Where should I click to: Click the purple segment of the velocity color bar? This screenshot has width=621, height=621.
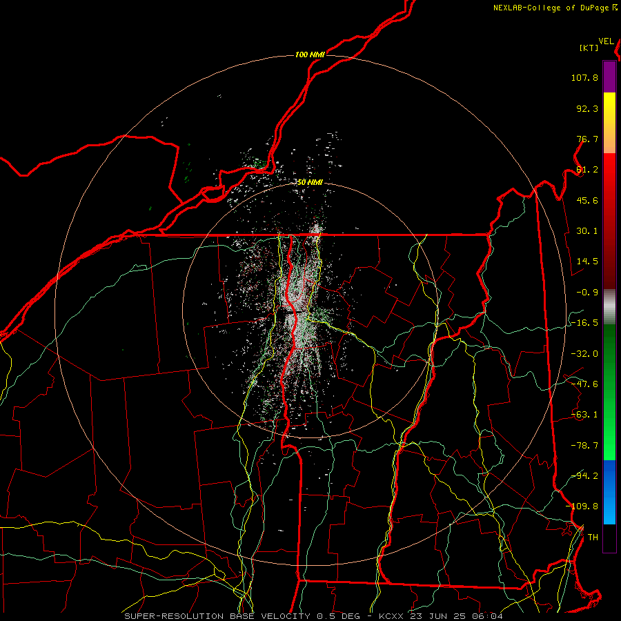[x=609, y=77]
